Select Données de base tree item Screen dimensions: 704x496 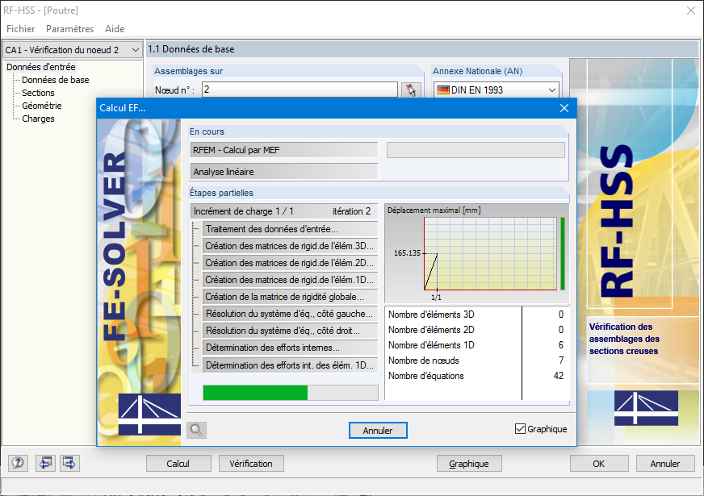click(55, 80)
